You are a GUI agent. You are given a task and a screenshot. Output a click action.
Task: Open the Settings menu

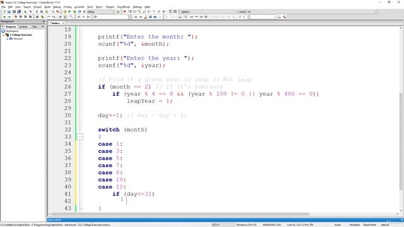137,7
